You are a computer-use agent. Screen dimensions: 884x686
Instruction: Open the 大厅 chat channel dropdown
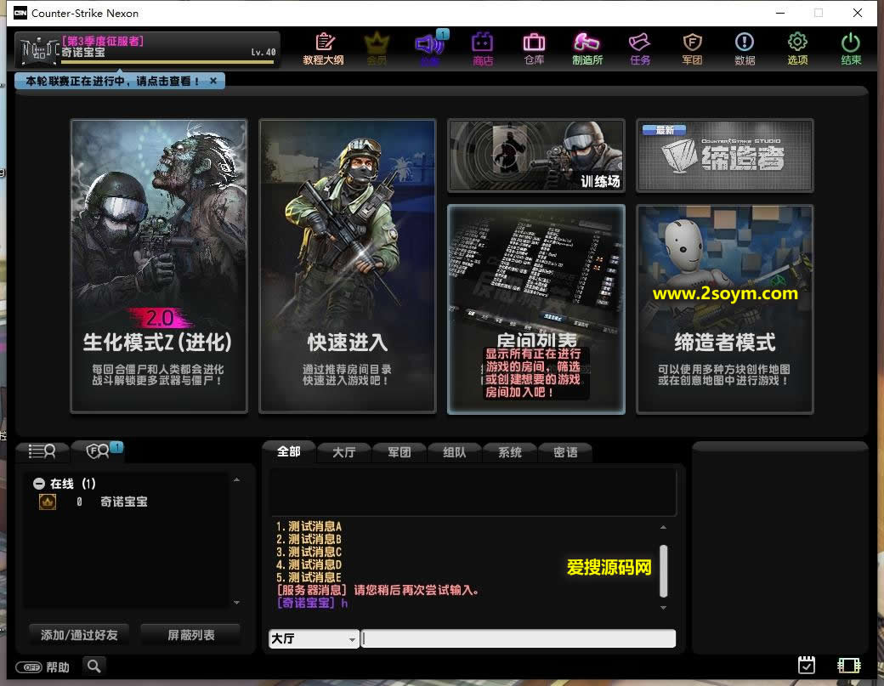click(x=314, y=638)
